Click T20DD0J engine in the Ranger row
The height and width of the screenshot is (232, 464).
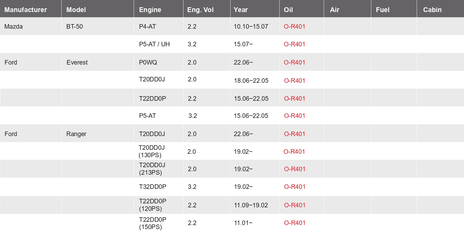coord(152,134)
